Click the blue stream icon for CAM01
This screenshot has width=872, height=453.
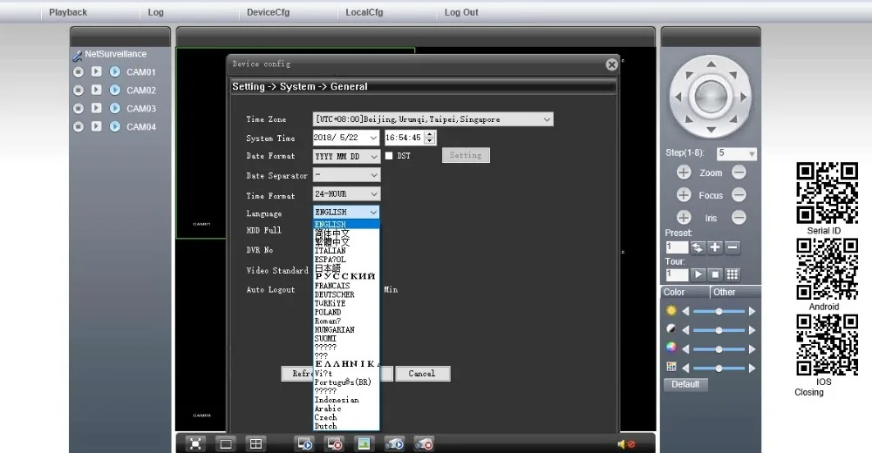[x=114, y=71]
